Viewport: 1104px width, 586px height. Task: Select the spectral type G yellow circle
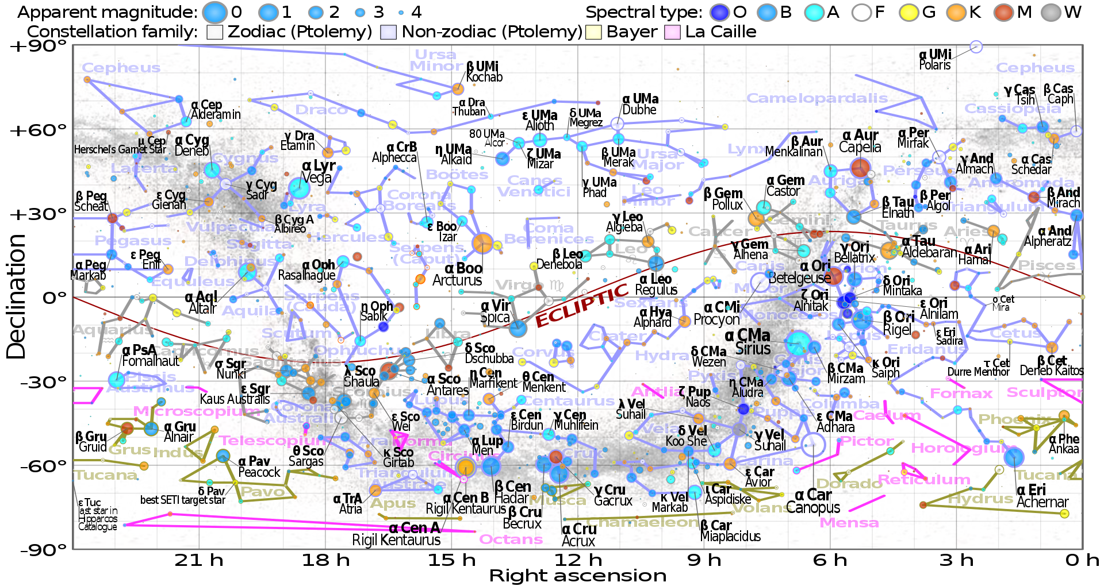click(909, 12)
